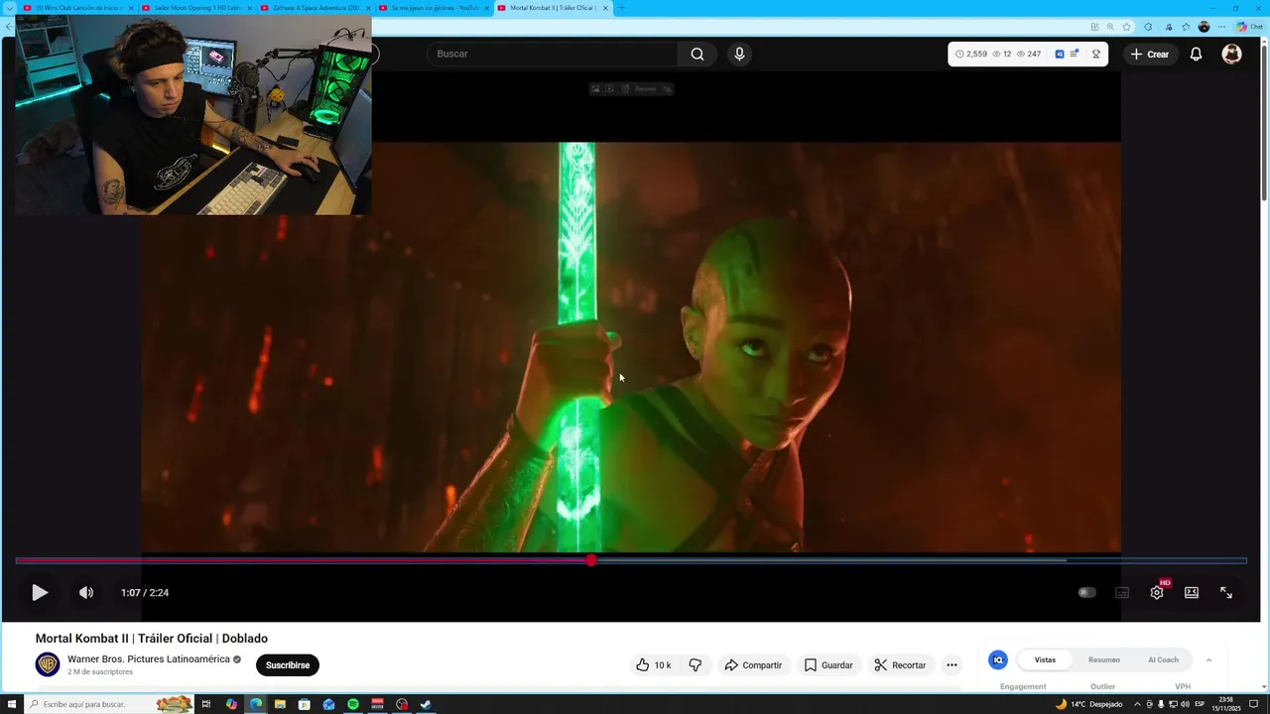The image size is (1270, 714).
Task: Open Warner Bros. Pictures Latinoamérica channel
Action: 148,659
